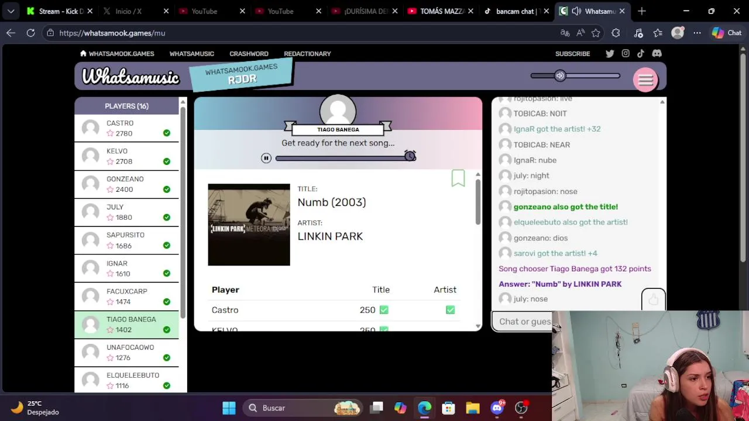Close the Inicio / X tab
The height and width of the screenshot is (421, 749).
(x=166, y=11)
